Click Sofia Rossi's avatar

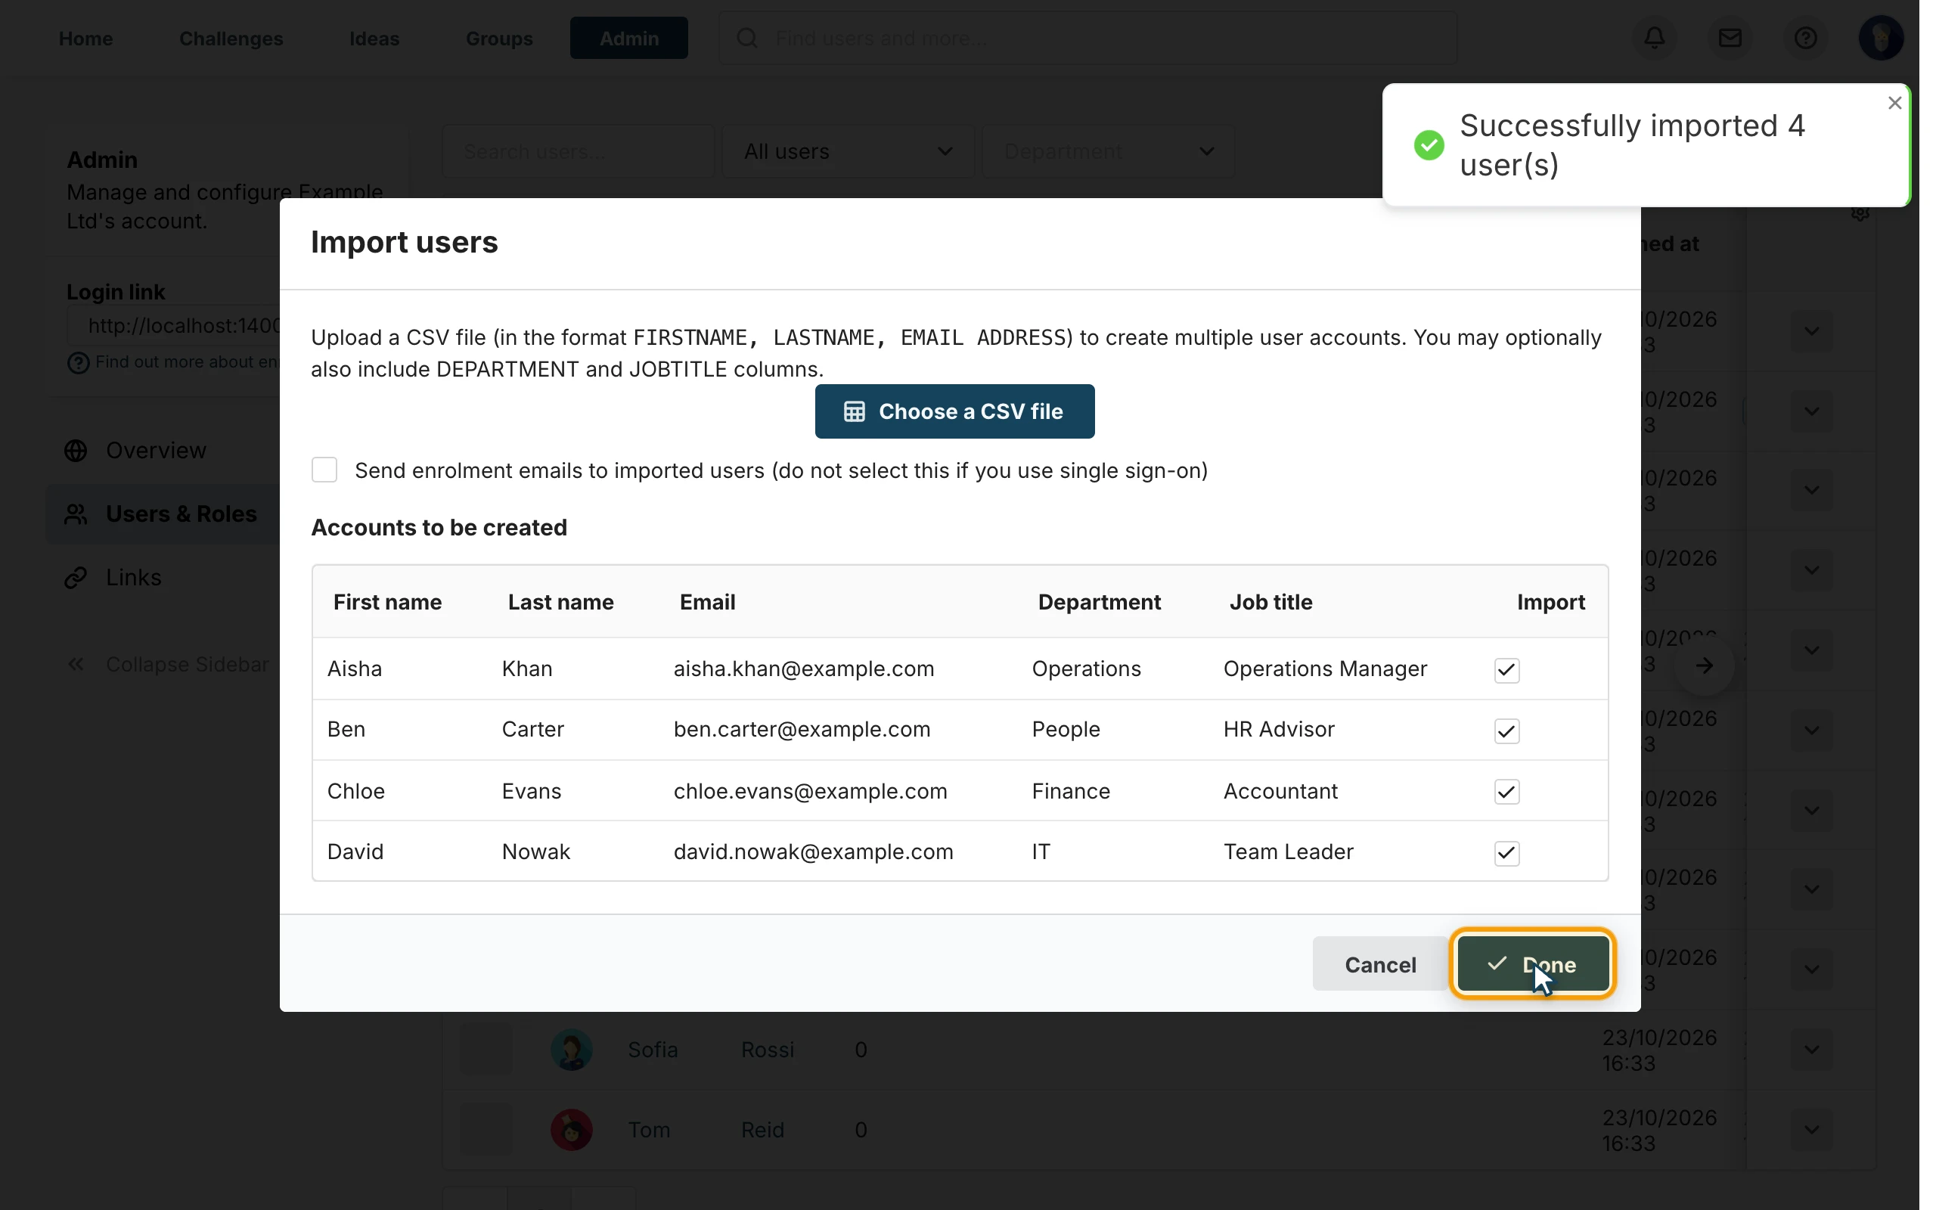571,1050
